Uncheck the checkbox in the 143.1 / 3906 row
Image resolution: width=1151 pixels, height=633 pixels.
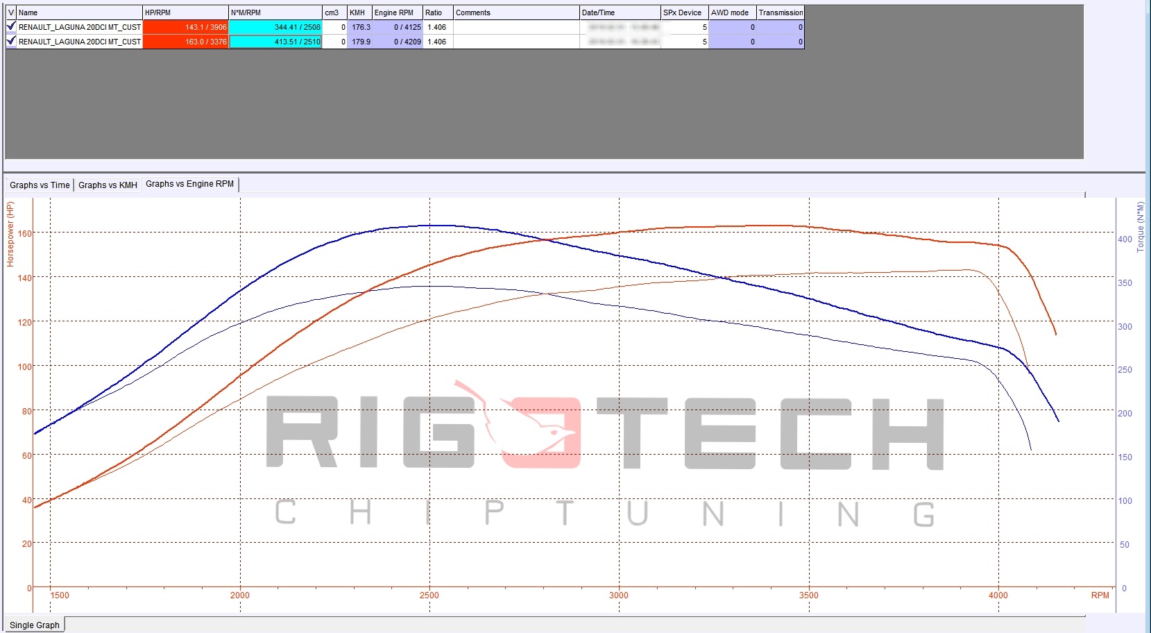point(11,26)
